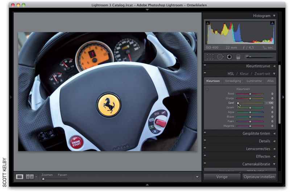Adjust the Aqua hue slider
290x192 pixels.
pyautogui.click(x=250, y=112)
